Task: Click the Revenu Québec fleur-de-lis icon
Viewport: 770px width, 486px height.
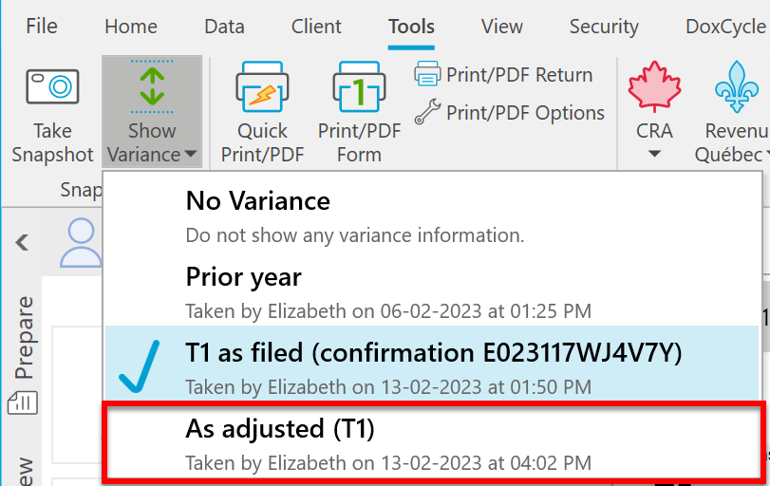Action: 736,88
